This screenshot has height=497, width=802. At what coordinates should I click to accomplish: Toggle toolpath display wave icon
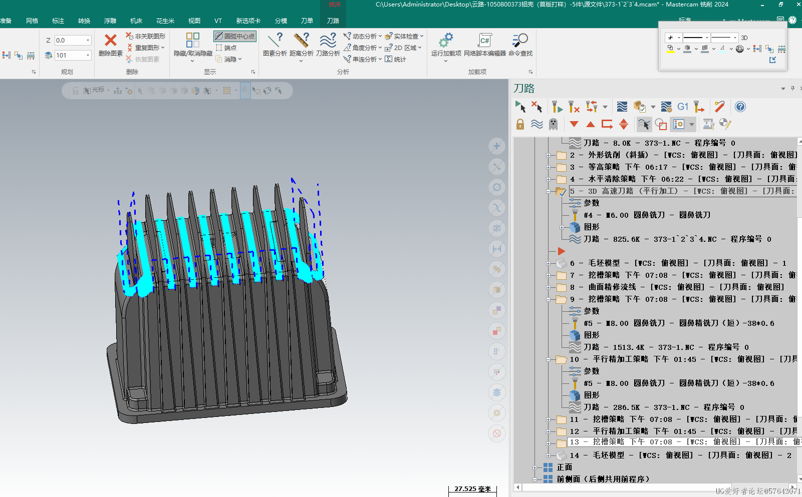[537, 124]
